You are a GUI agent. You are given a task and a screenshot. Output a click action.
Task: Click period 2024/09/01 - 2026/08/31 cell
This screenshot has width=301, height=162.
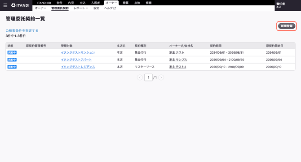pos(227,52)
